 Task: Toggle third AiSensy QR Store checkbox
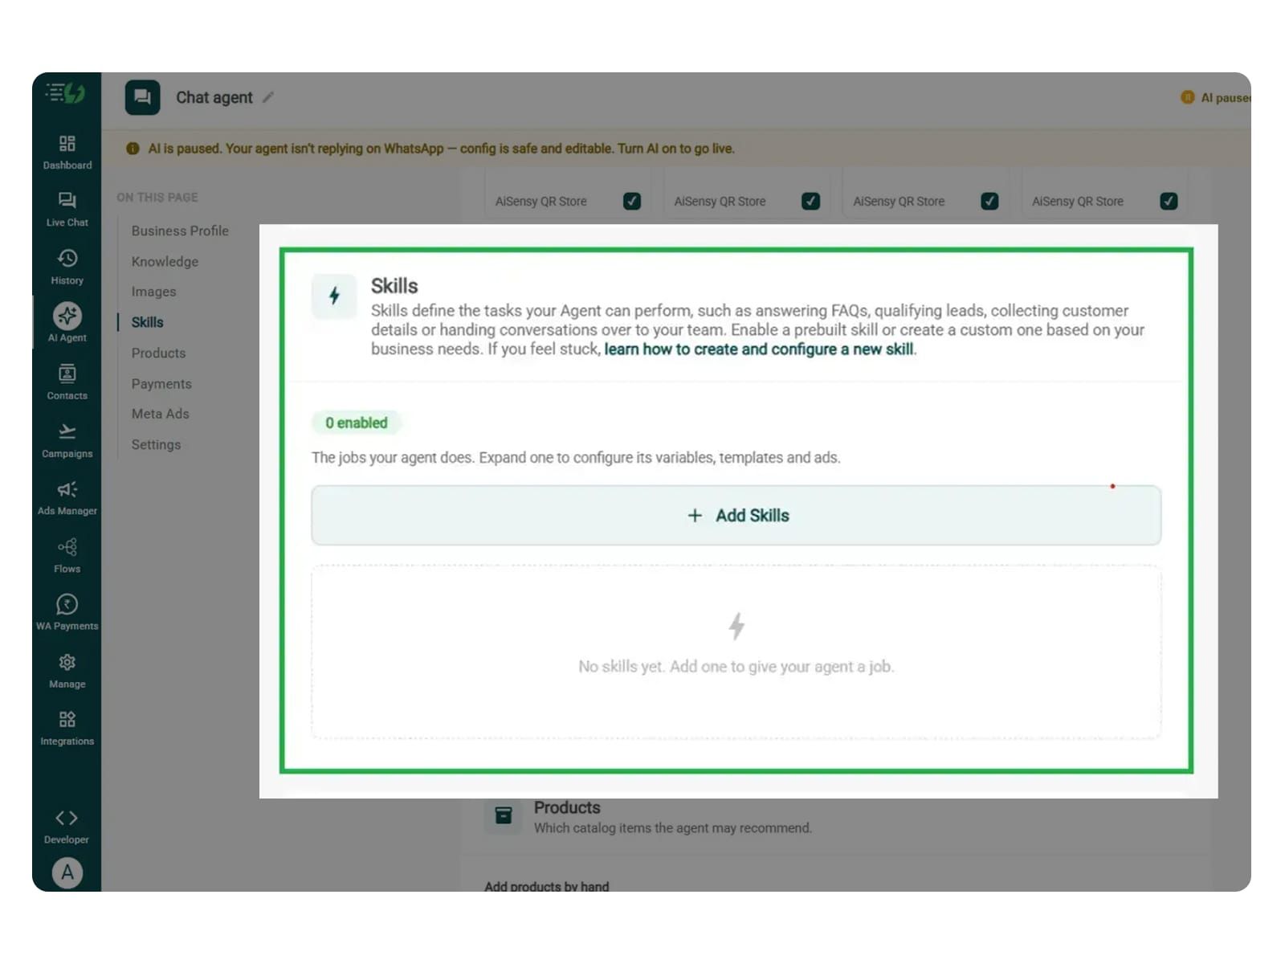[x=989, y=201]
